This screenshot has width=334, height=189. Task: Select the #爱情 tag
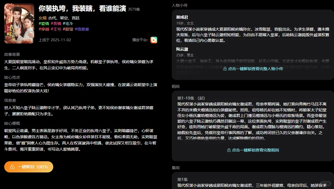pyautogui.click(x=44, y=24)
